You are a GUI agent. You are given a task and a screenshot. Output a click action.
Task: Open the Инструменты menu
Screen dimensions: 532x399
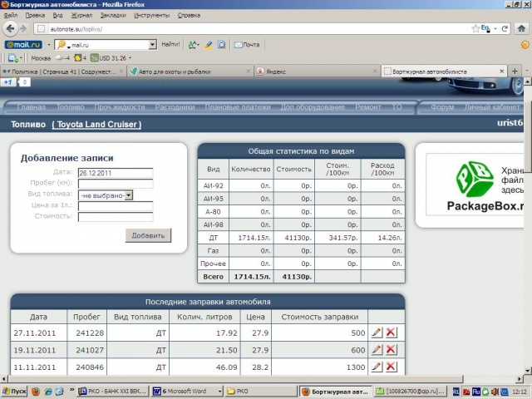click(x=151, y=15)
